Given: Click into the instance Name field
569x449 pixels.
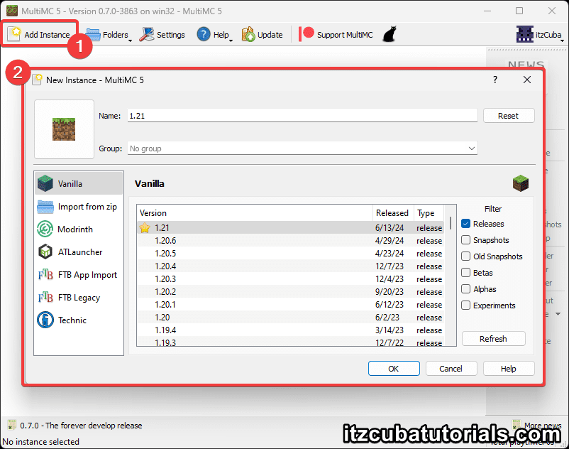Looking at the screenshot, I should [x=302, y=116].
